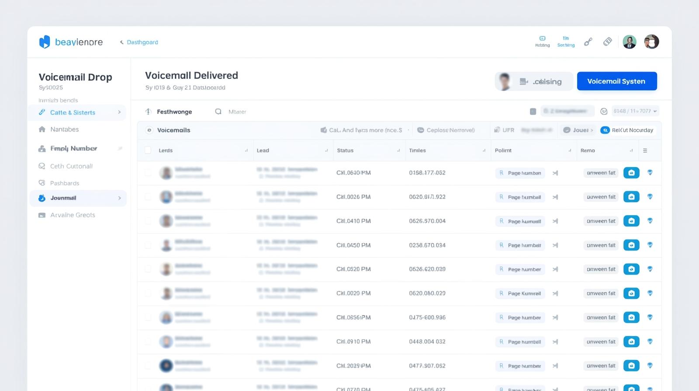Tick checkbox in row 0175-600.986

pyautogui.click(x=148, y=318)
